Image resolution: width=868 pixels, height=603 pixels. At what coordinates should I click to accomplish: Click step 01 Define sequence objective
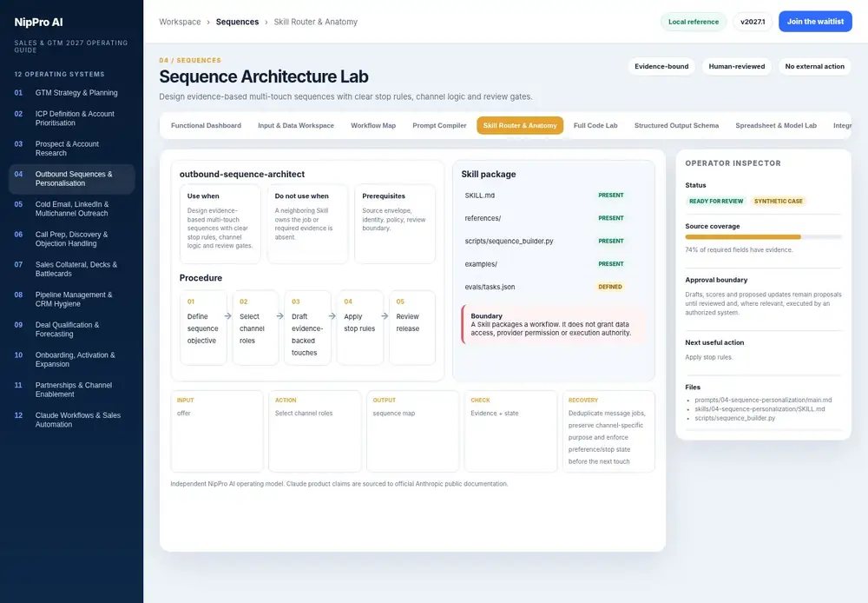tap(203, 328)
